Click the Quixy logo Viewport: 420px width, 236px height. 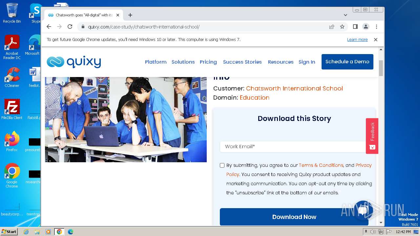[74, 62]
